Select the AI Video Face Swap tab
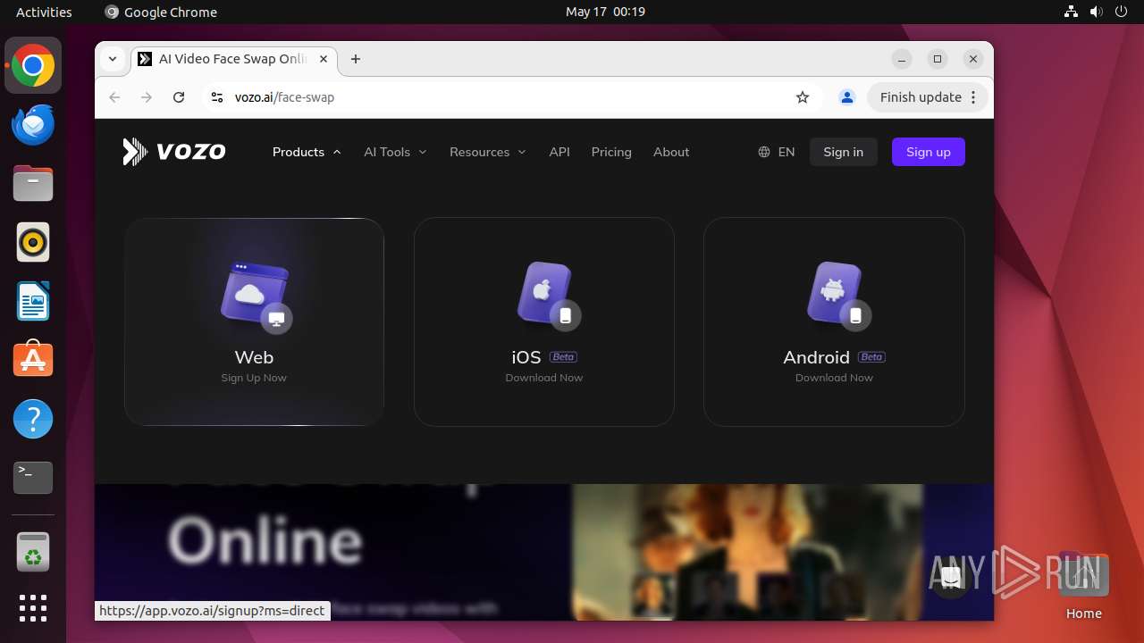The height and width of the screenshot is (643, 1144). pos(233,59)
